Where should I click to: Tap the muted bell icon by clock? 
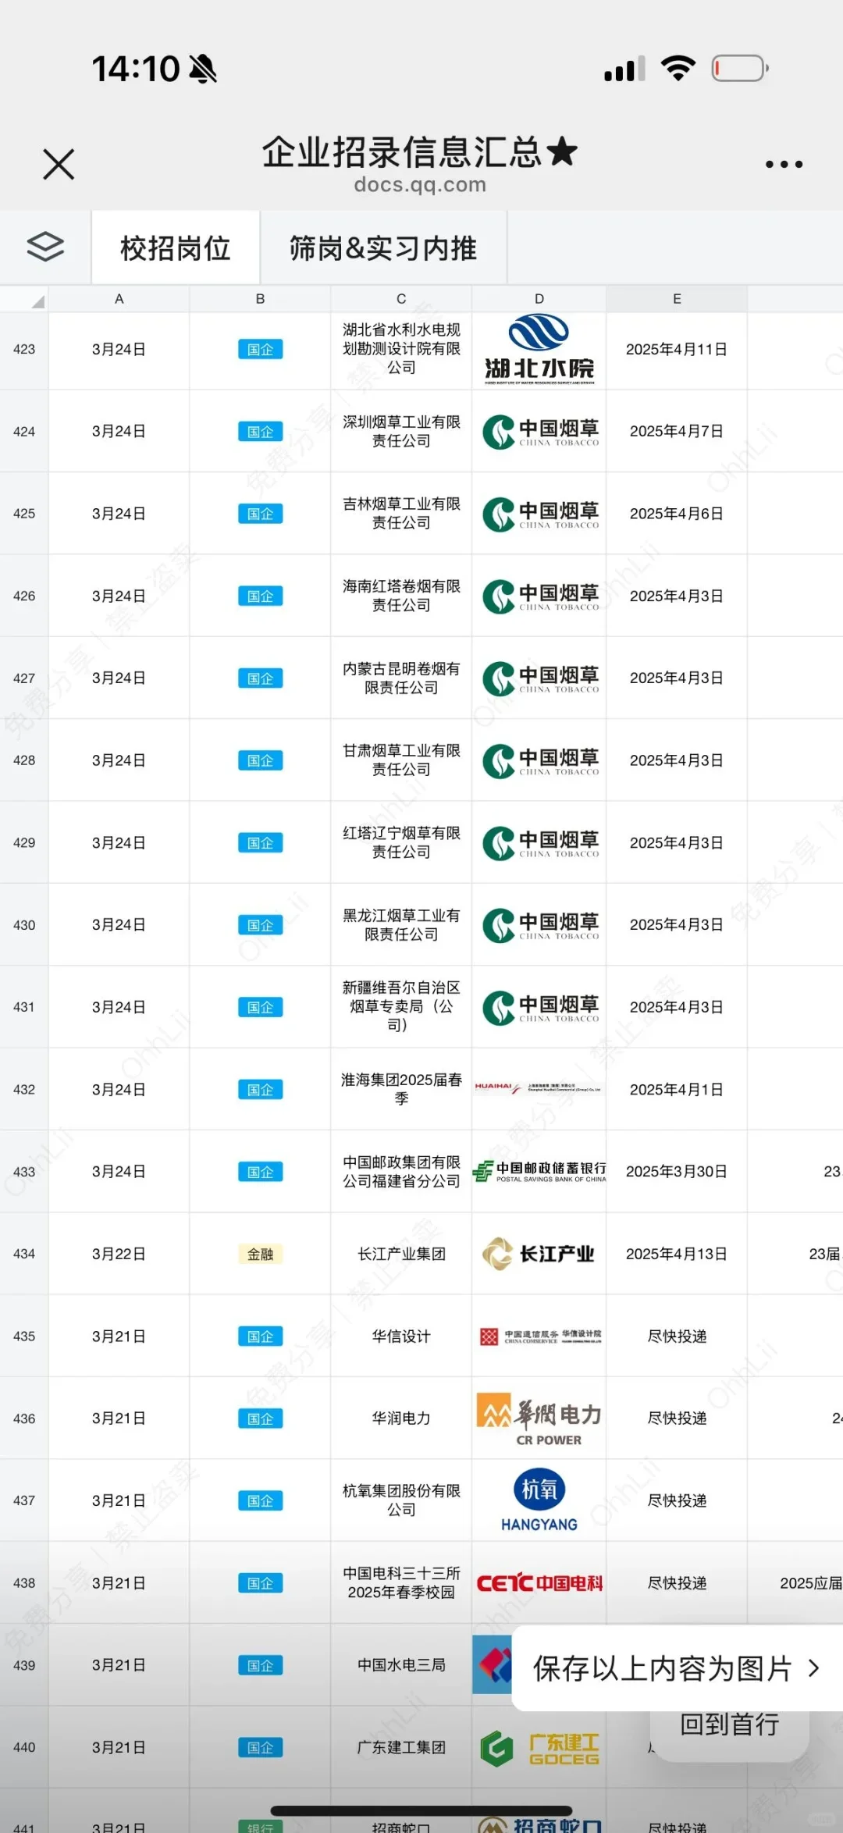click(203, 69)
